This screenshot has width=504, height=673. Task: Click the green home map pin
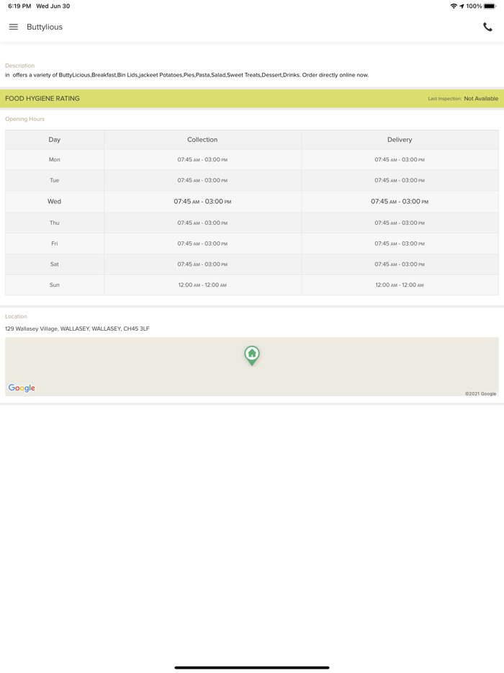(x=252, y=356)
